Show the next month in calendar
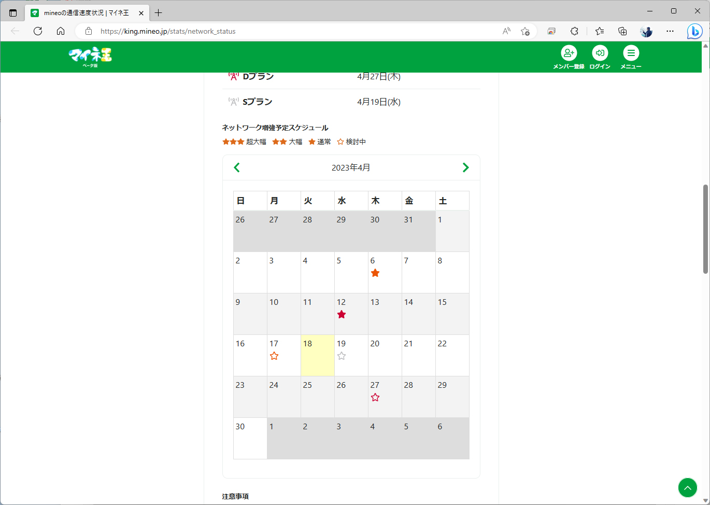710x505 pixels. click(466, 167)
